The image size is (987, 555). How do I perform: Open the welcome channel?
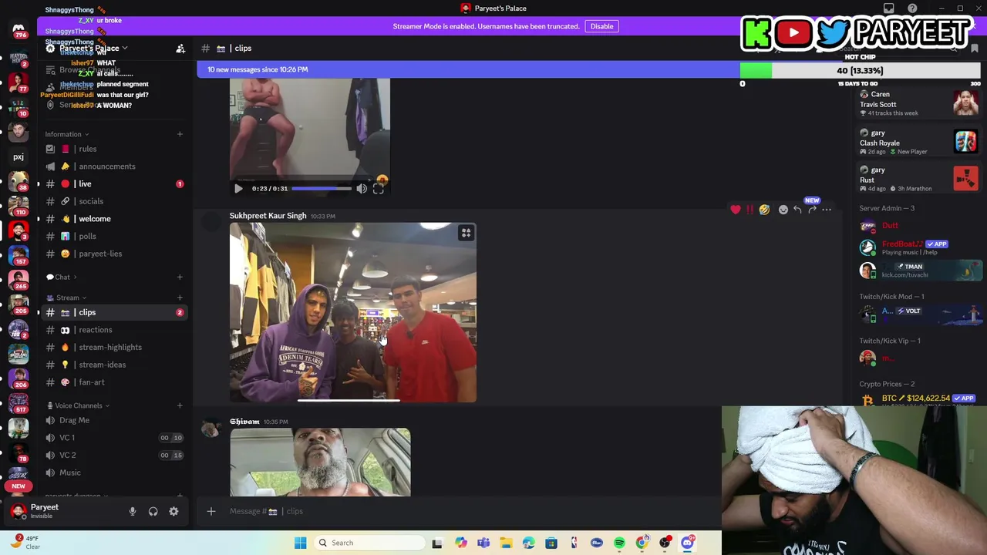tap(113, 219)
